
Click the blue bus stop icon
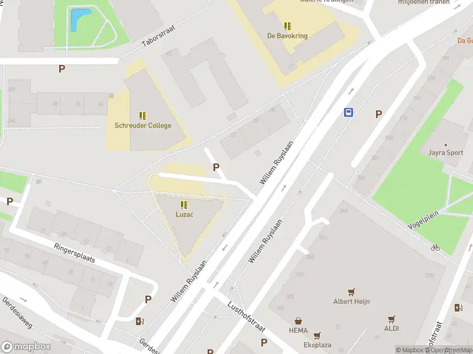tap(348, 113)
